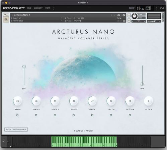Click the Native Instruments logo icon
167x150 pixels.
[x=162, y=8]
